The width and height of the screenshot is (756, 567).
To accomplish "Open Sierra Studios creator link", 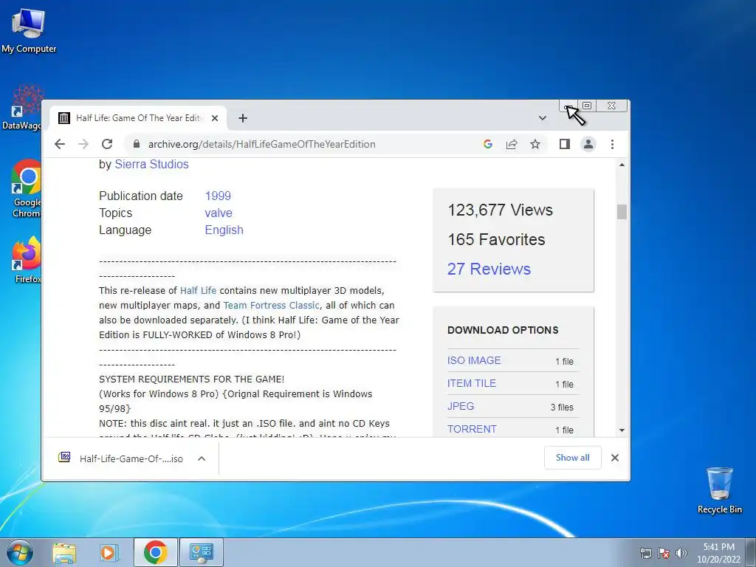I will pyautogui.click(x=151, y=165).
